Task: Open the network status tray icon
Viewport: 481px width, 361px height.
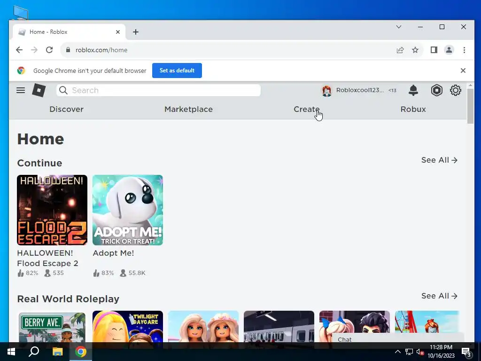Action: [409, 352]
